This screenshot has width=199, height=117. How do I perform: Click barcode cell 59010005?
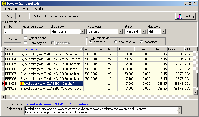pos(95,64)
